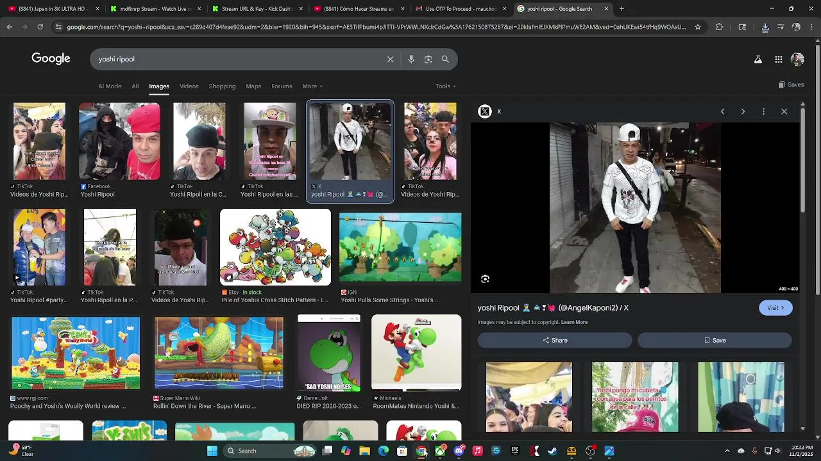Open the Facebook Yoshi Ripool thumbnail
Image resolution: width=821 pixels, height=461 pixels.
pyautogui.click(x=119, y=142)
